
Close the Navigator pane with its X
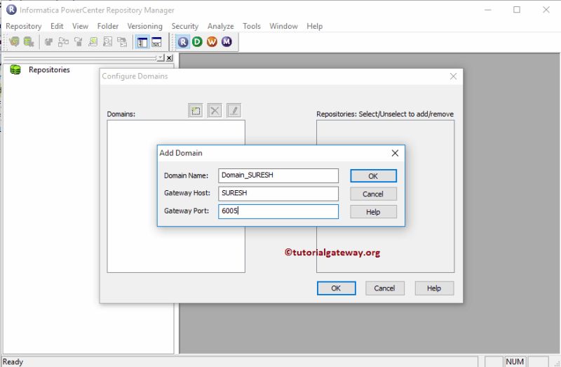pyautogui.click(x=169, y=58)
